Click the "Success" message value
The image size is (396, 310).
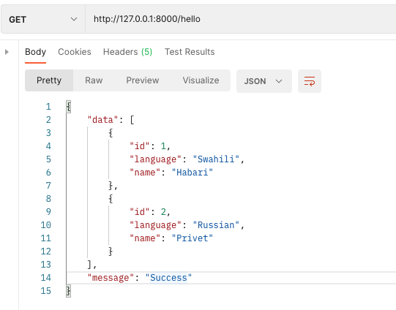pos(168,278)
